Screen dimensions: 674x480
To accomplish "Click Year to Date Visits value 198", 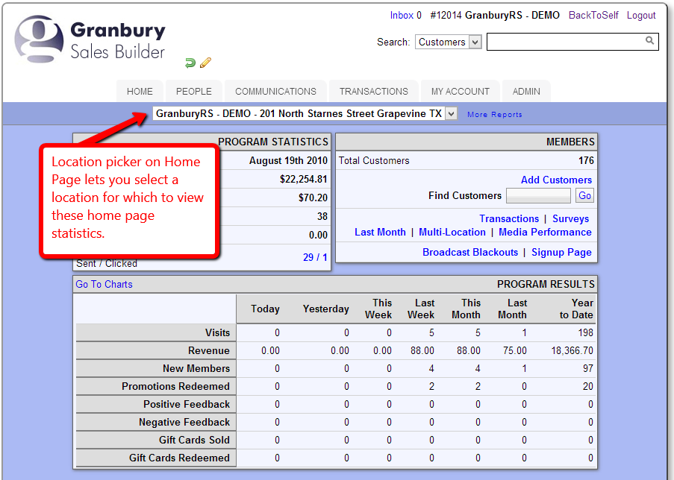I will (585, 332).
